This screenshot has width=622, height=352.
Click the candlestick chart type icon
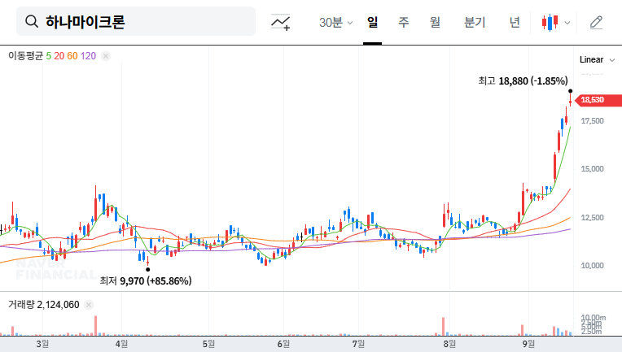coord(550,23)
